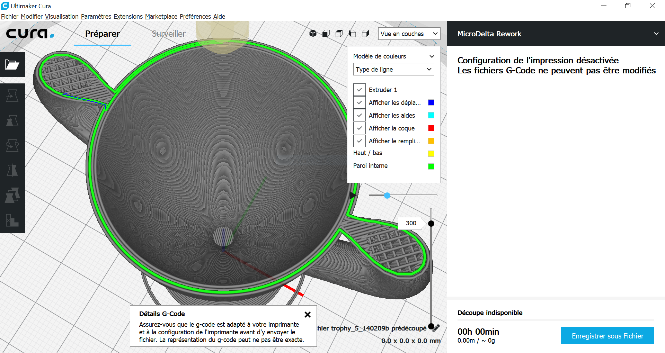This screenshot has height=353, width=665.
Task: Toggle Afficher les aides checkbox
Action: point(360,115)
